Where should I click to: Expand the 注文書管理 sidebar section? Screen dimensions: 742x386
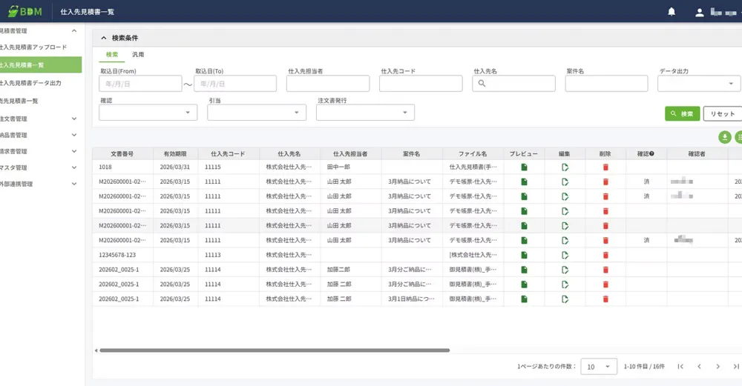(x=74, y=119)
